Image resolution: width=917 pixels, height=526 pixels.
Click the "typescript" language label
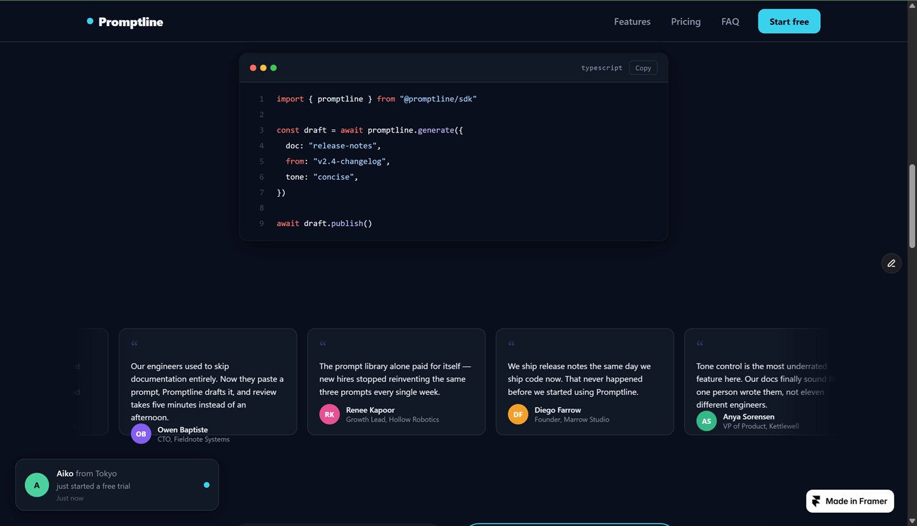click(602, 68)
